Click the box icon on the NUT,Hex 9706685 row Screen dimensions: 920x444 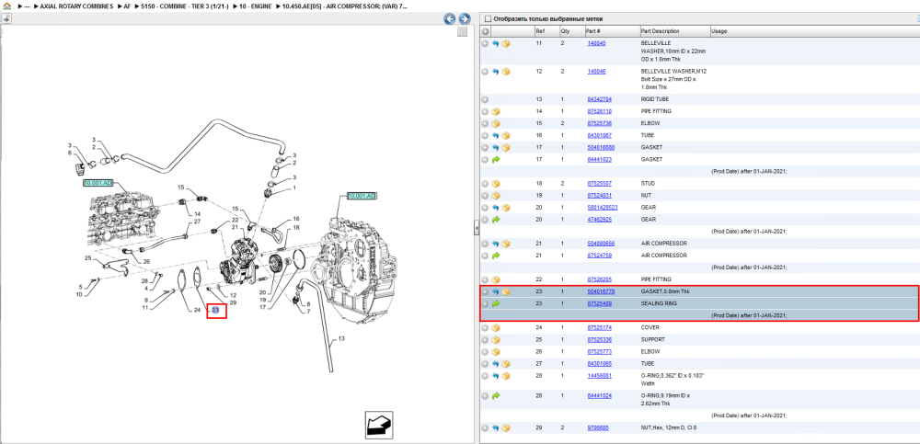coord(506,428)
